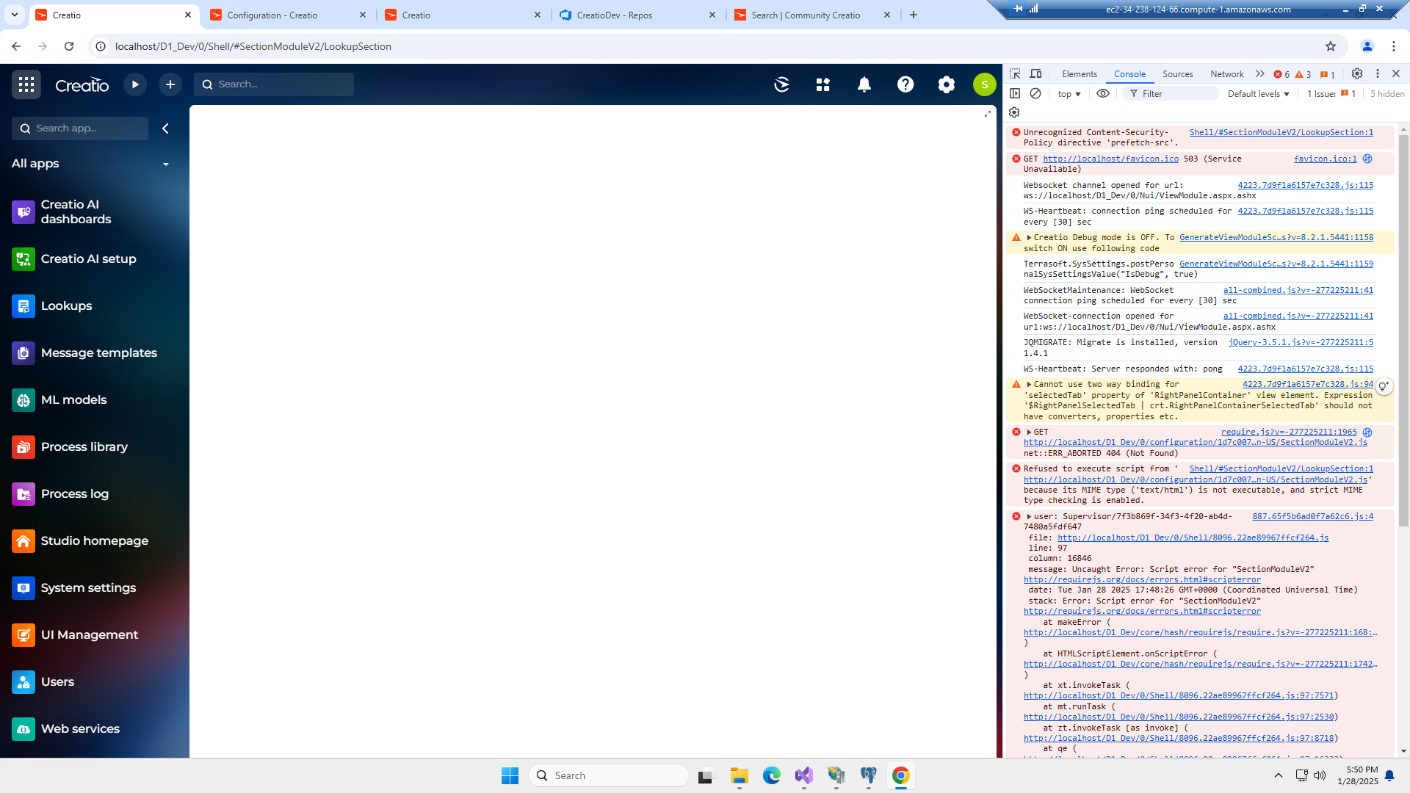The height and width of the screenshot is (793, 1410).
Task: Toggle device toolbar in DevTools
Action: [x=1036, y=74]
